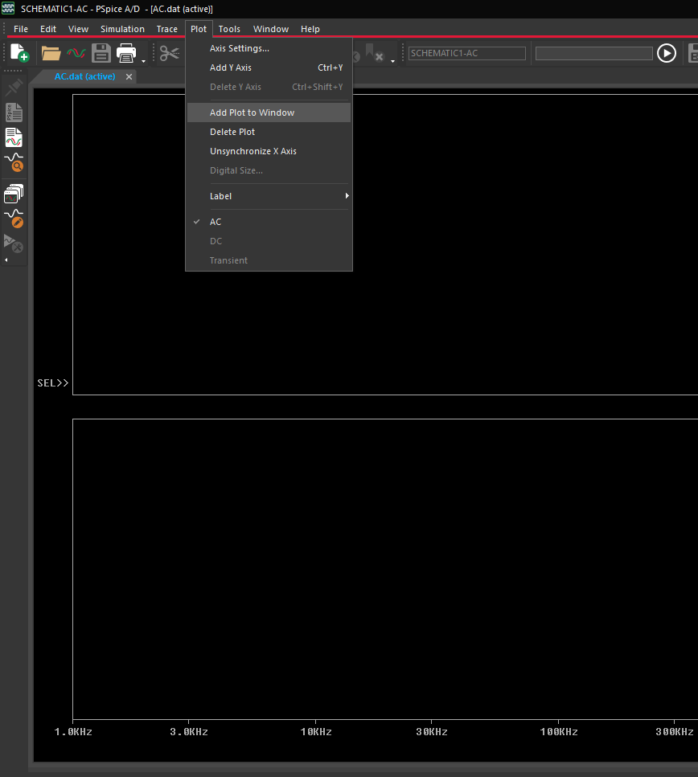This screenshot has height=777, width=698.
Task: Switch to the AC.dat (active) tab
Action: click(x=84, y=77)
